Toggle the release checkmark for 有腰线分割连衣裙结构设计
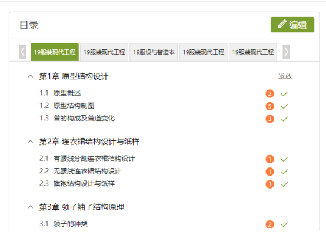Screen dimensions: 326x232 284,159
